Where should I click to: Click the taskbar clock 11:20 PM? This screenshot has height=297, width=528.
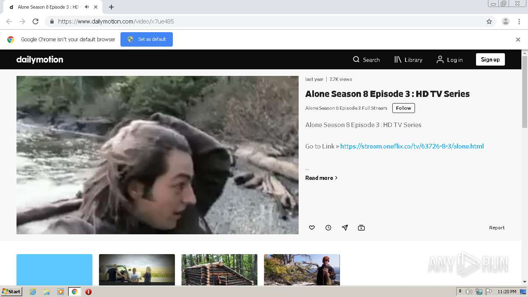click(x=507, y=292)
